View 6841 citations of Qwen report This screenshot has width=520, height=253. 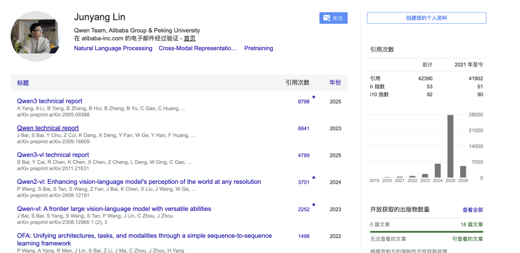click(x=303, y=129)
